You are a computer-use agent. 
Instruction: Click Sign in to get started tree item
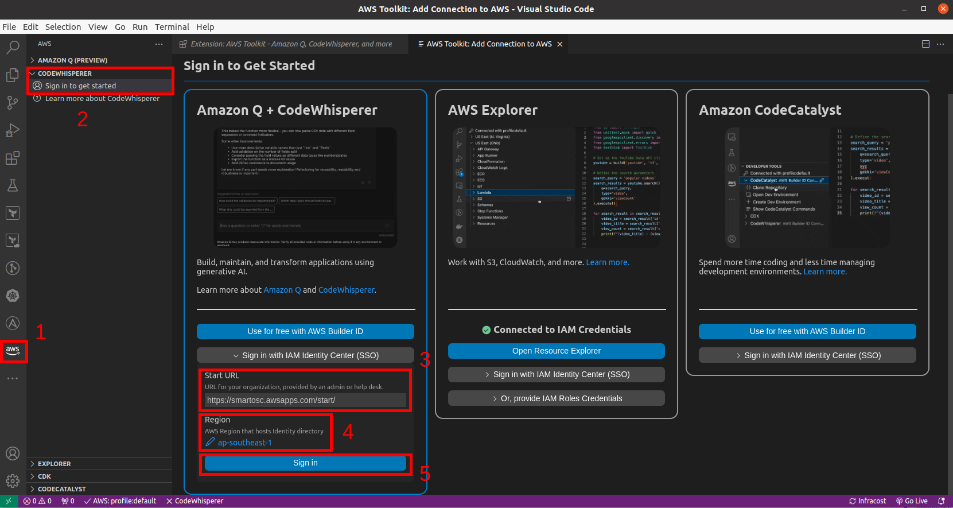tap(100, 86)
